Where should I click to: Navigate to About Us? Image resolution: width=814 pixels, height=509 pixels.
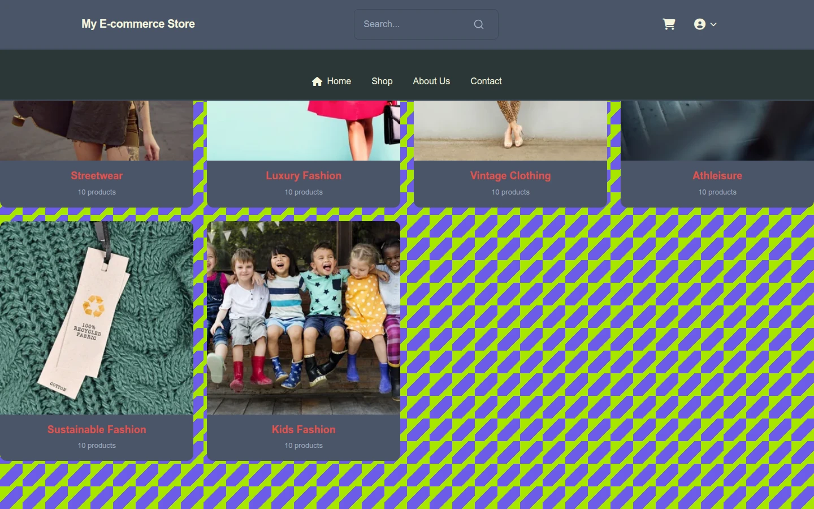pos(431,81)
